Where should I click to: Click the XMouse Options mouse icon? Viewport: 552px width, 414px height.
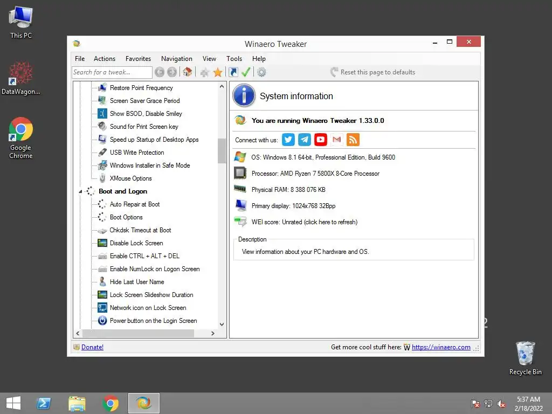pyautogui.click(x=102, y=178)
